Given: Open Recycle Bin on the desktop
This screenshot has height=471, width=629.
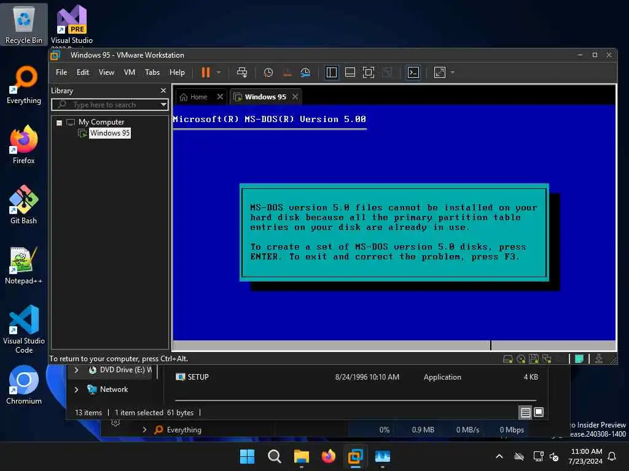Looking at the screenshot, I should click(24, 26).
